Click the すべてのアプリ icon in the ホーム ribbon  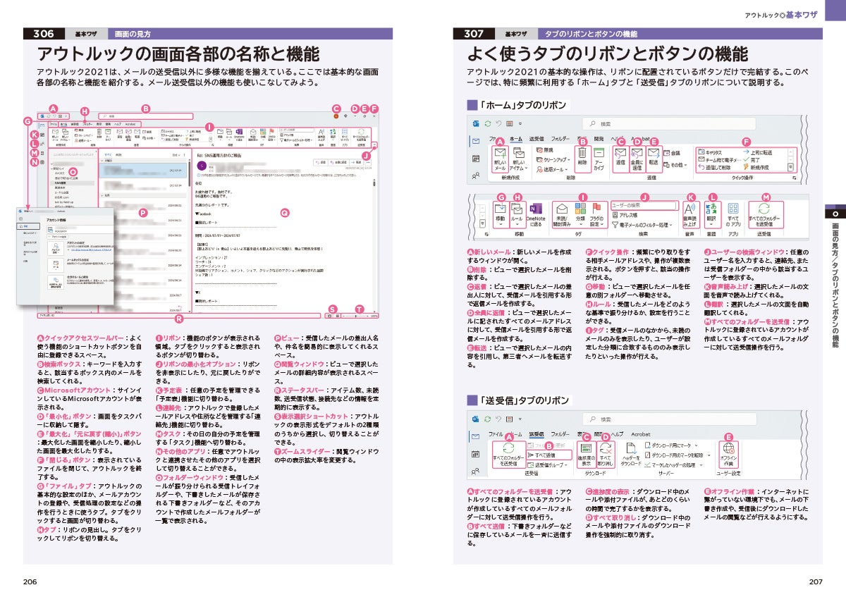(x=733, y=214)
